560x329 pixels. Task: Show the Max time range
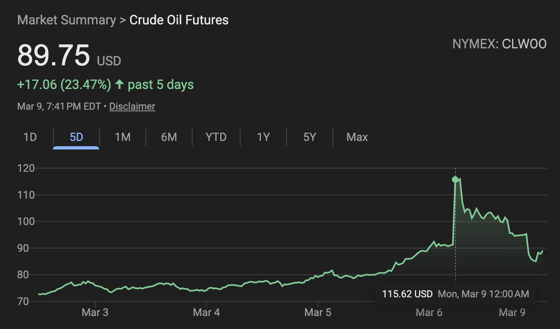[357, 137]
